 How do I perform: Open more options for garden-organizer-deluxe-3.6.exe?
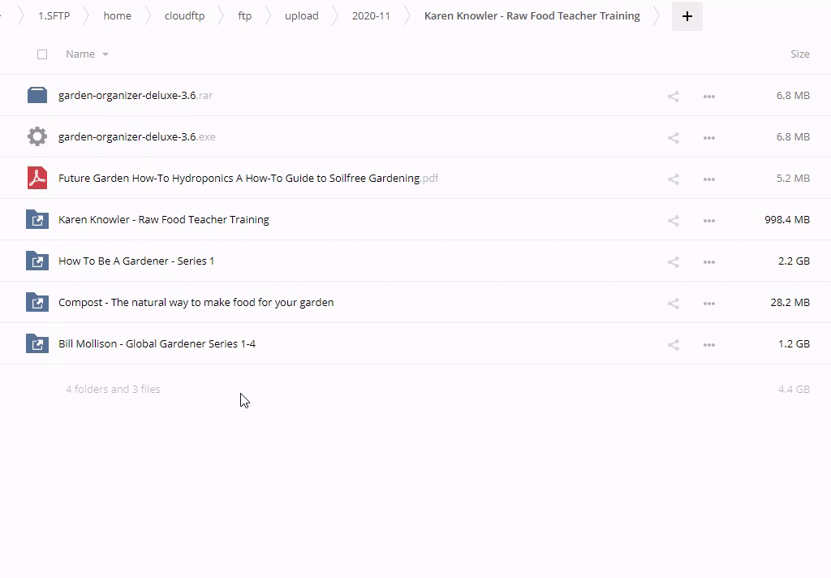click(x=708, y=137)
